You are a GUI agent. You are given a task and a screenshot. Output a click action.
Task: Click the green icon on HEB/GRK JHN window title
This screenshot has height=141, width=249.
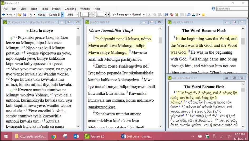pyautogui.click(x=170, y=78)
